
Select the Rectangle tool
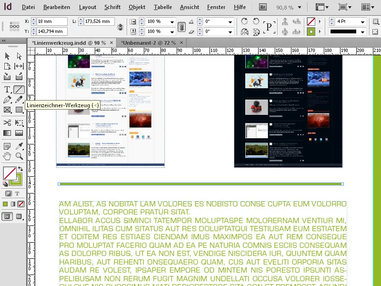[x=19, y=110]
